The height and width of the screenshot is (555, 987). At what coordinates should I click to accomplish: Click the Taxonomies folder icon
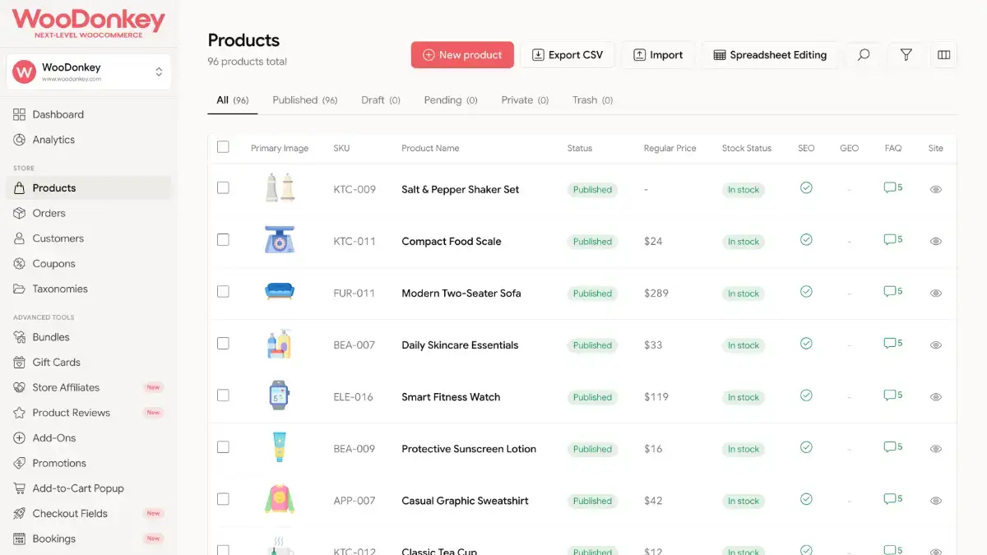pos(20,289)
